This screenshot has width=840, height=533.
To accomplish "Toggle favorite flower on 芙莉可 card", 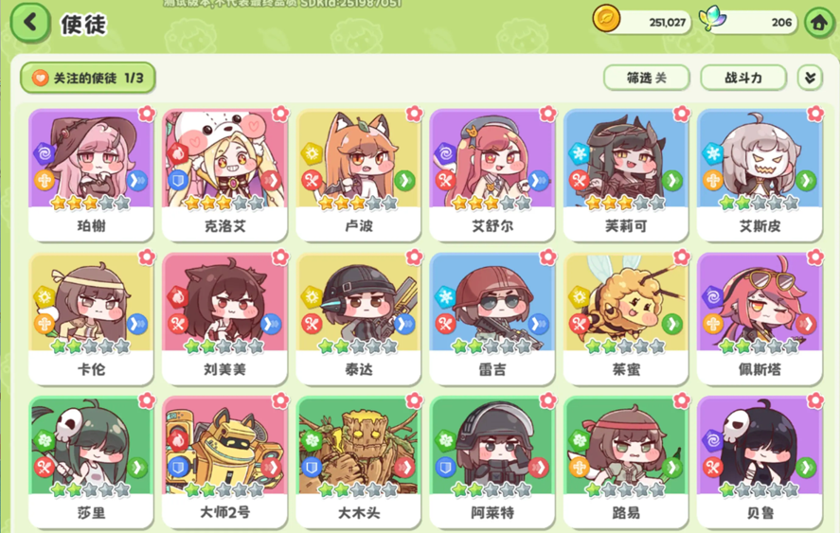I will pos(682,114).
